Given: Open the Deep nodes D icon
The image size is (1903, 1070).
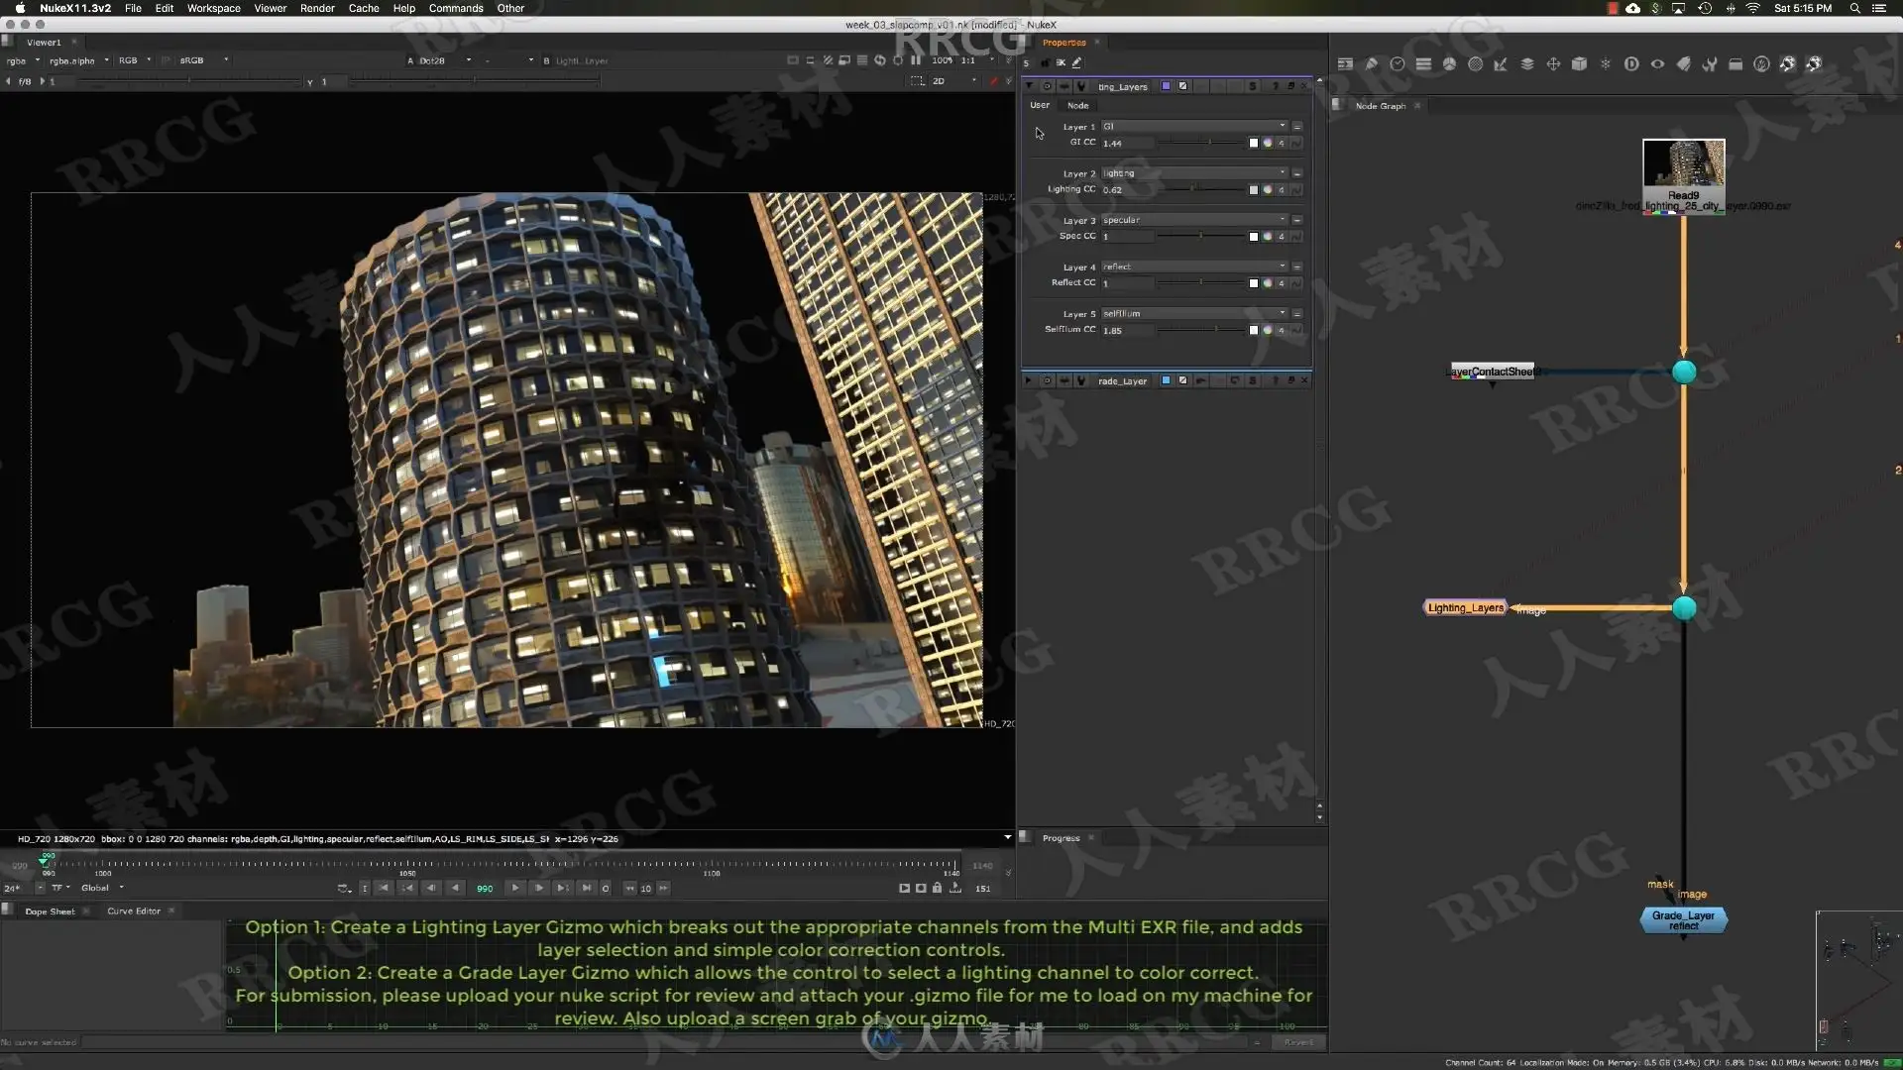Looking at the screenshot, I should [1631, 63].
